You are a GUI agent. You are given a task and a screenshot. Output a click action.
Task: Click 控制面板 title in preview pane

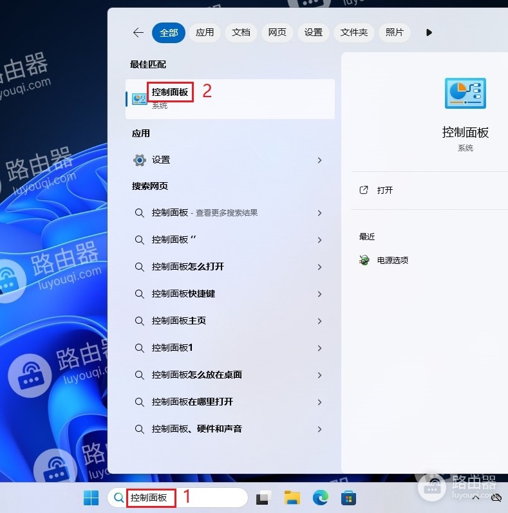tap(465, 133)
